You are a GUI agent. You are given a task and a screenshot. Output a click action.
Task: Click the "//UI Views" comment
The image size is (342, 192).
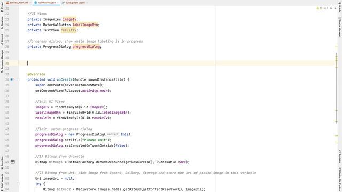(x=37, y=14)
